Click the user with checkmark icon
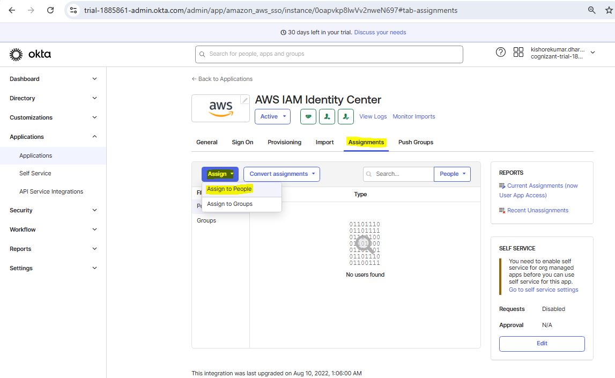Screen dimensions: 615x378 point(346,116)
